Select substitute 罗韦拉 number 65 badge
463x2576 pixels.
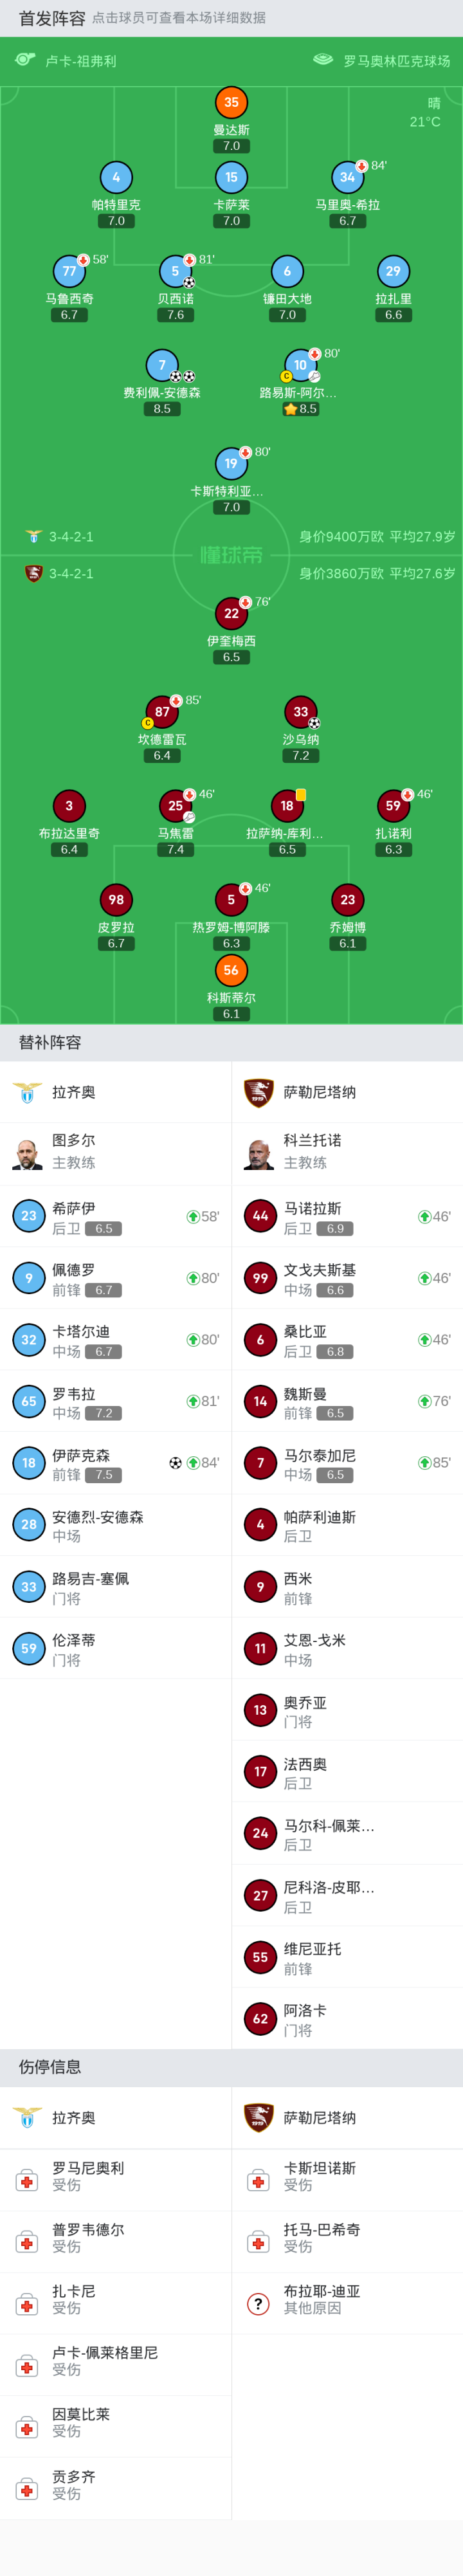point(29,1401)
